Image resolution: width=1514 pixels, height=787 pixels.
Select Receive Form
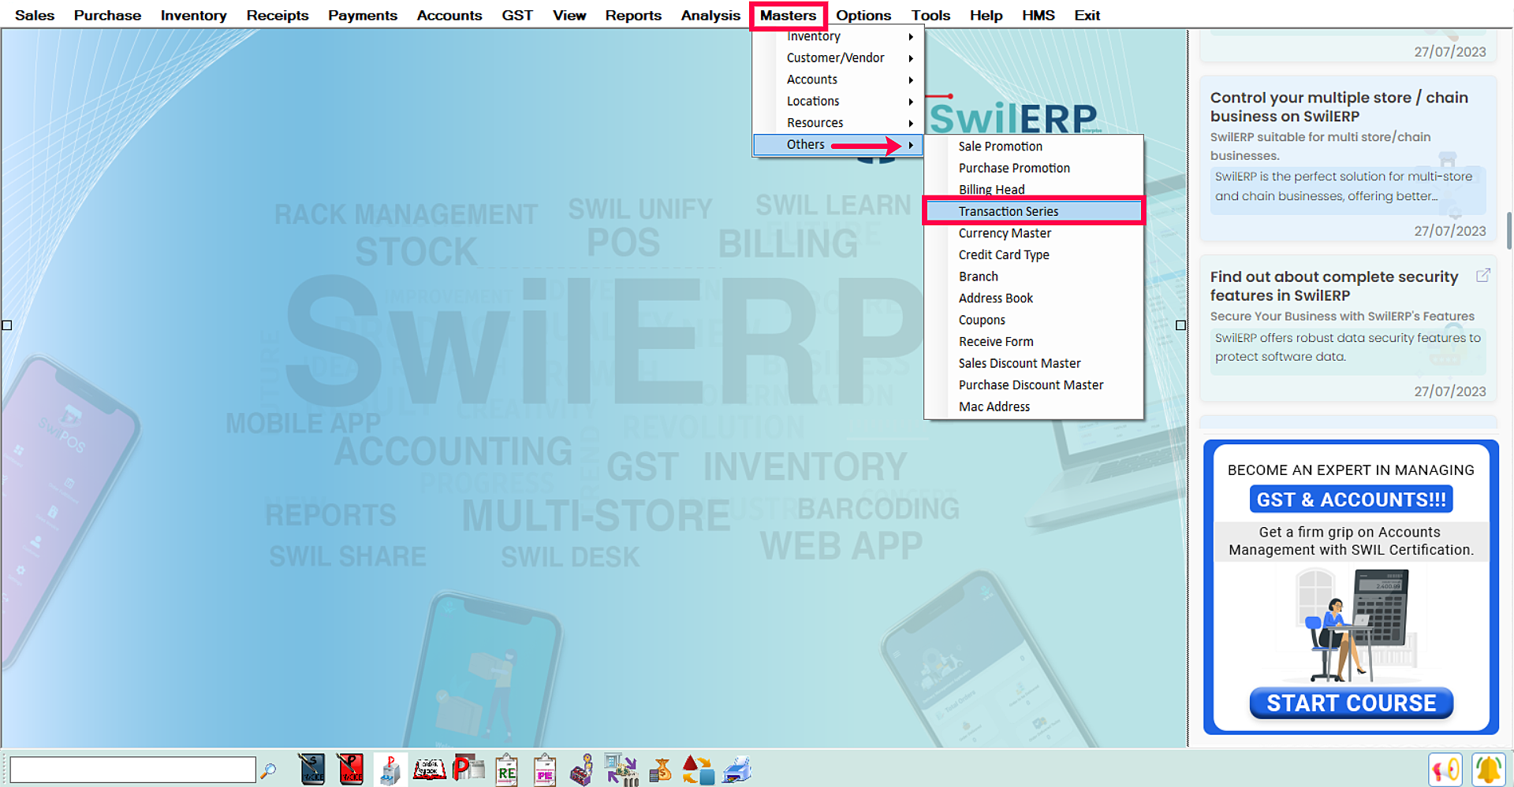click(x=1034, y=341)
